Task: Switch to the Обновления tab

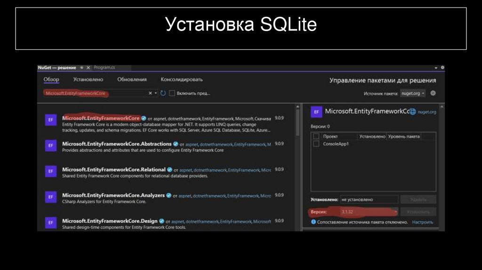Action: click(132, 79)
